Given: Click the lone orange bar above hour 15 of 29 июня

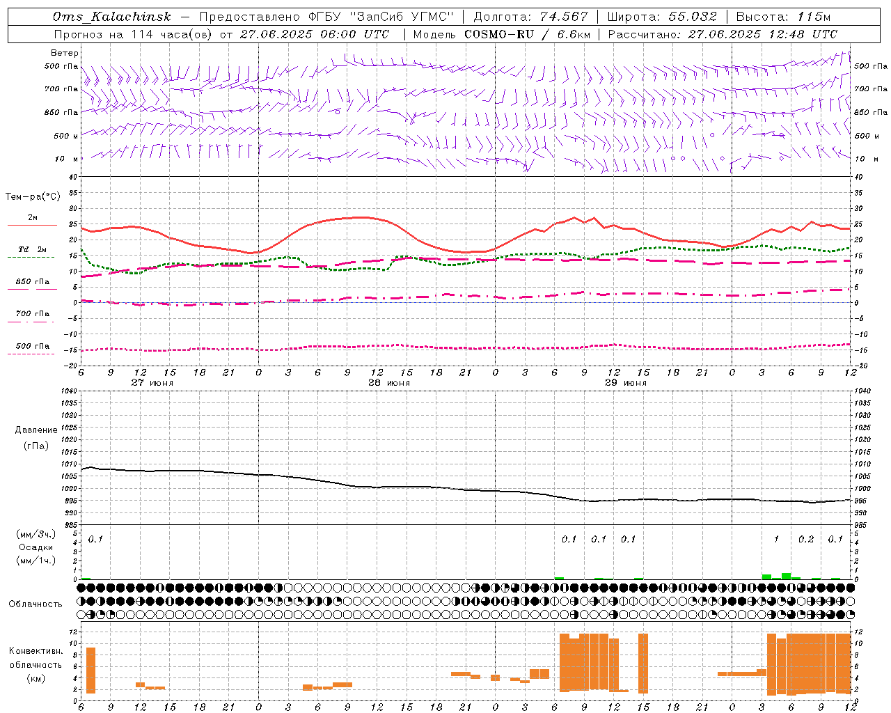Looking at the screenshot, I should [643, 663].
